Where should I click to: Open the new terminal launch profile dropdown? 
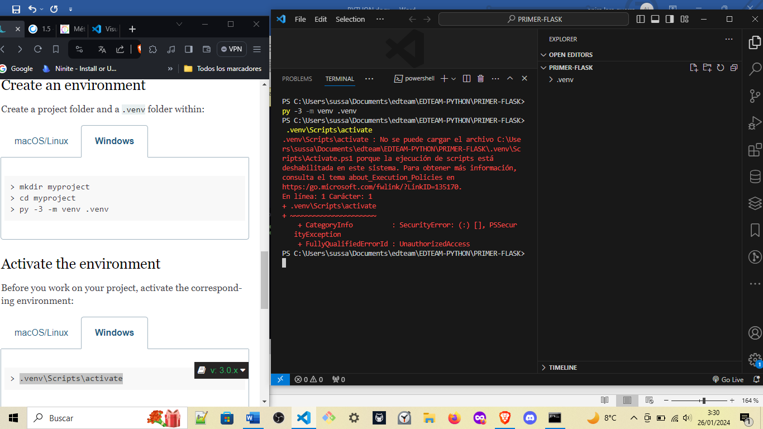pyautogui.click(x=454, y=79)
